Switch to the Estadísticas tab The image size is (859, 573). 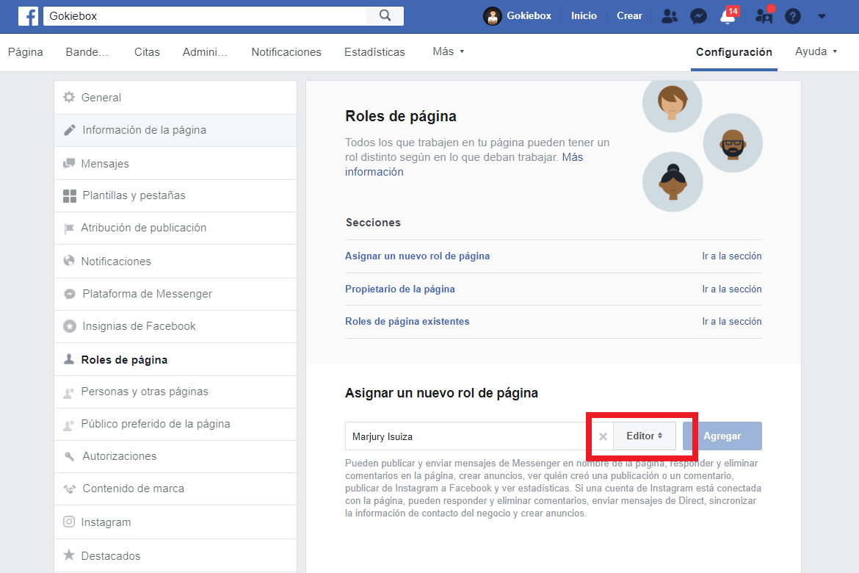coord(374,52)
